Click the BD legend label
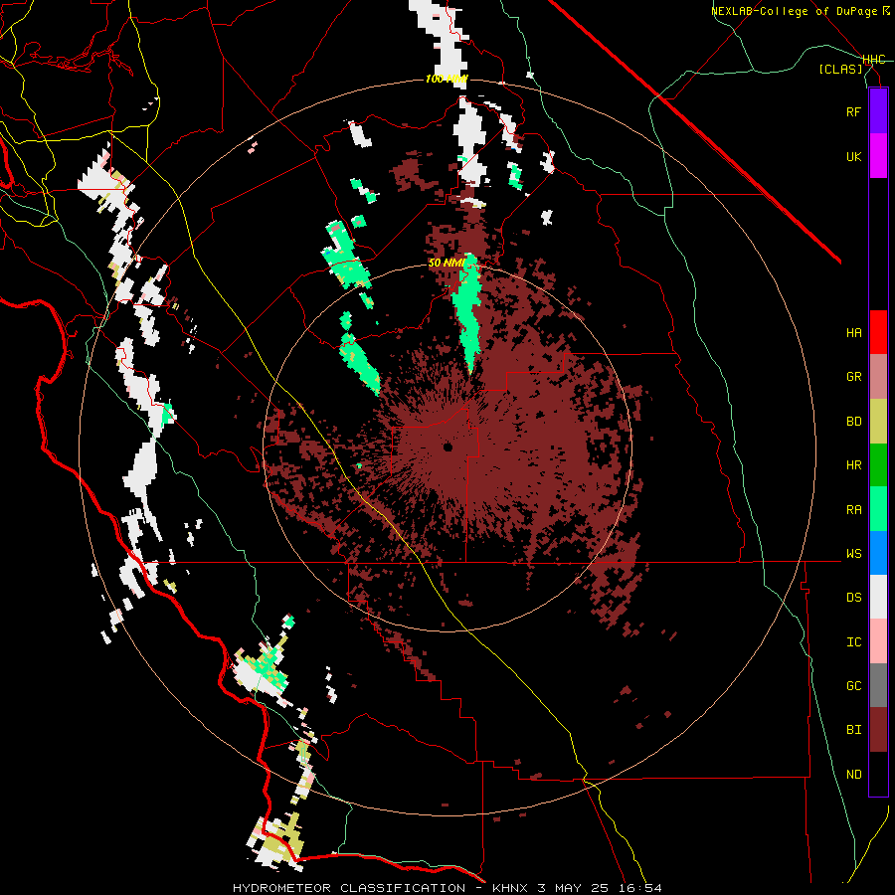Viewport: 895px width, 895px height. (x=853, y=422)
